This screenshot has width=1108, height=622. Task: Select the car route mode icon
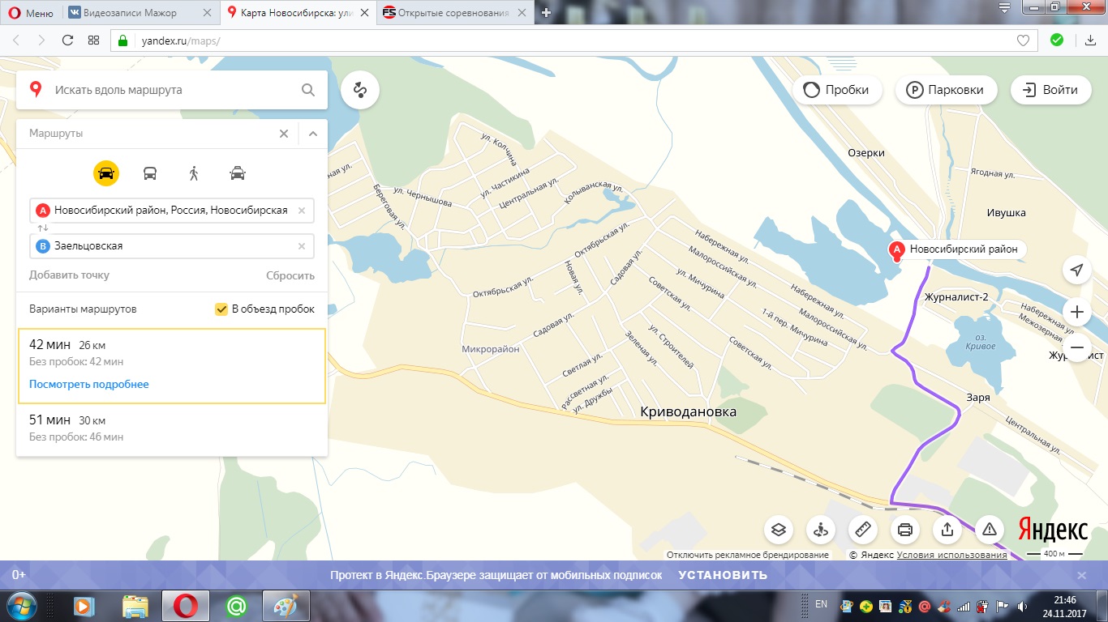click(x=106, y=173)
